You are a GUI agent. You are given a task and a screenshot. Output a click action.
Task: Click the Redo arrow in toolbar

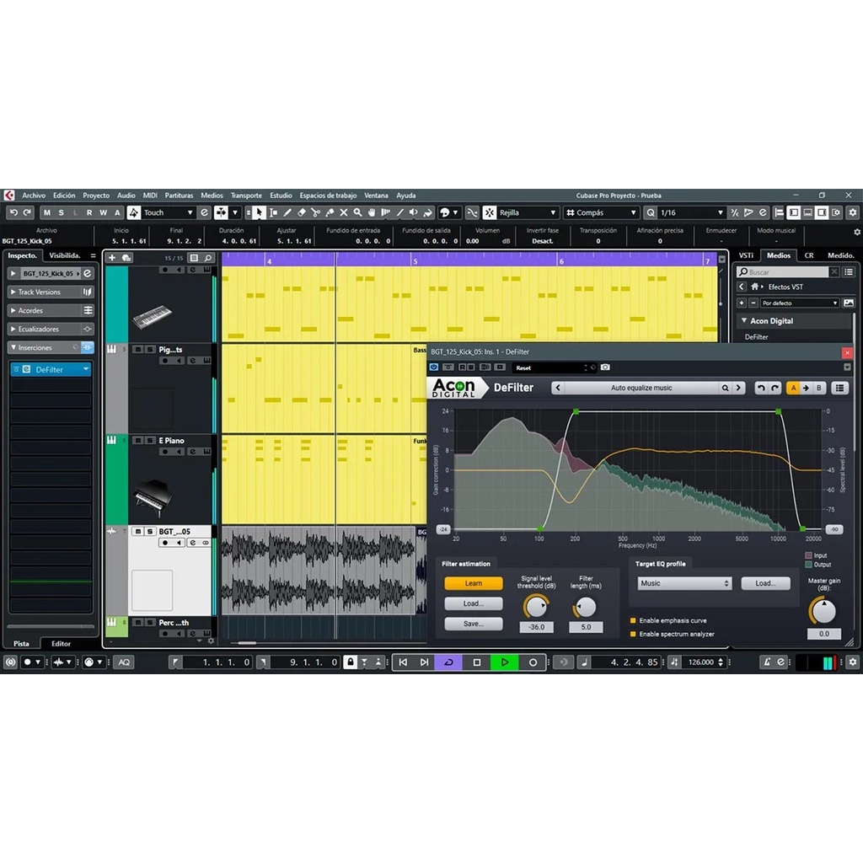(x=27, y=212)
